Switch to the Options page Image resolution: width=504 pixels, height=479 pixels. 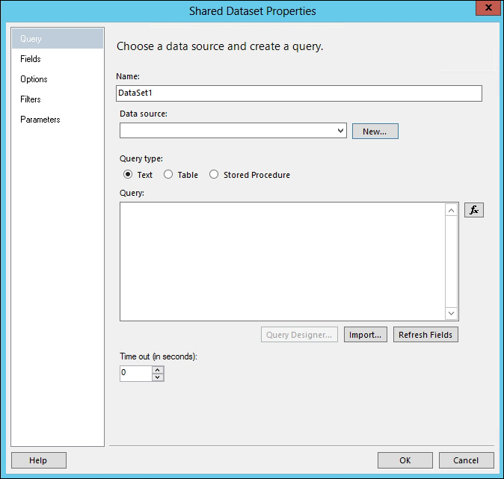[x=34, y=79]
